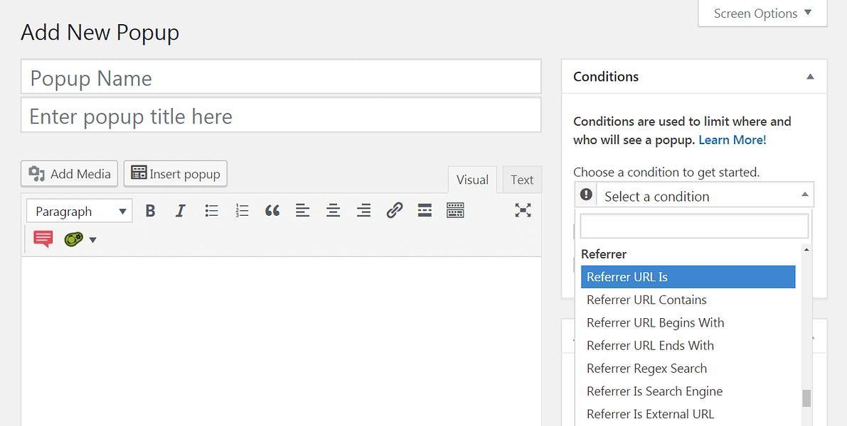Screen dimensions: 847x426
Task: Switch to the Text editor tab
Action: (x=521, y=180)
